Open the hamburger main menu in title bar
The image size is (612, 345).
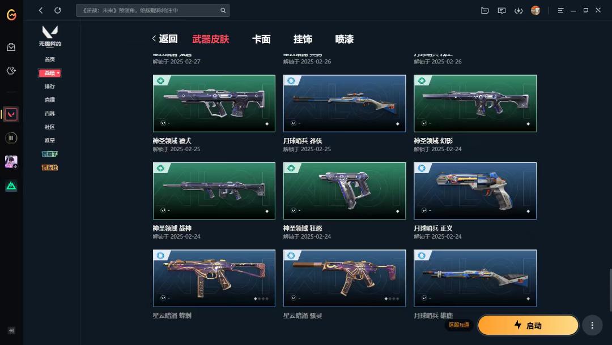pos(560,11)
